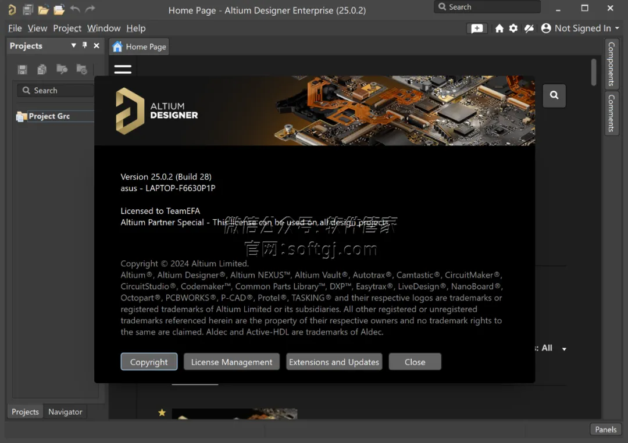Click the magnifier search button on Home Page
Image resolution: width=628 pixels, height=443 pixels.
point(554,95)
